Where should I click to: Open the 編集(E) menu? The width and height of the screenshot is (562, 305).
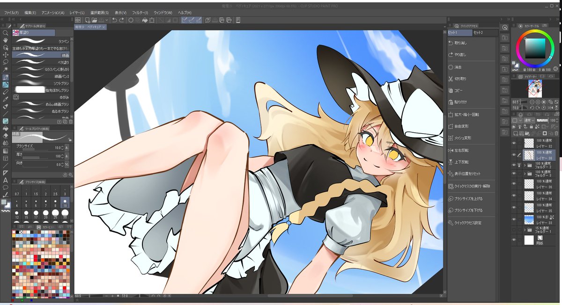[30, 13]
